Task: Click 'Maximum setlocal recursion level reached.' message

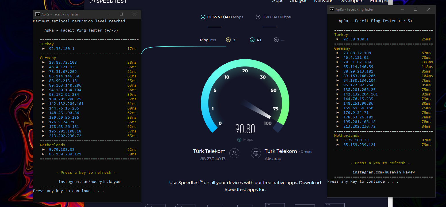Action: pyautogui.click(x=80, y=21)
